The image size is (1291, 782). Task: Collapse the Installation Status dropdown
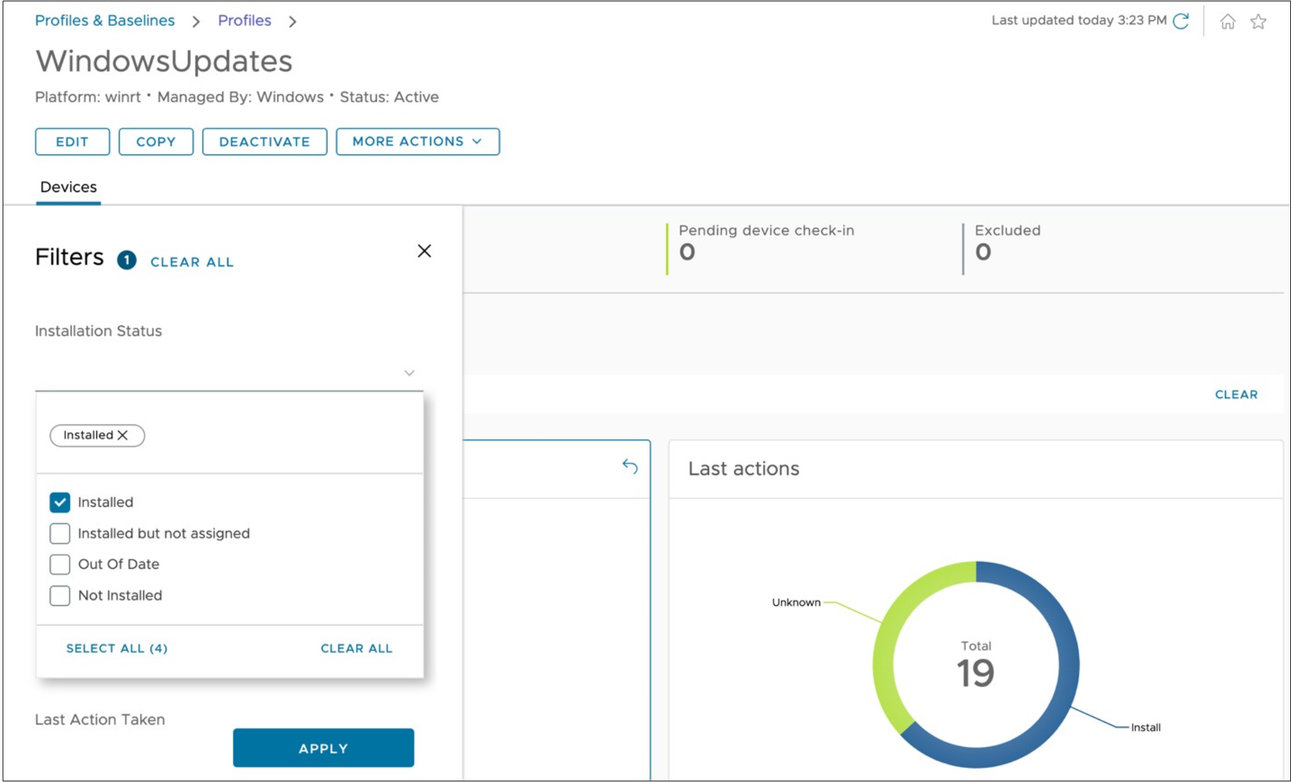pyautogui.click(x=409, y=373)
